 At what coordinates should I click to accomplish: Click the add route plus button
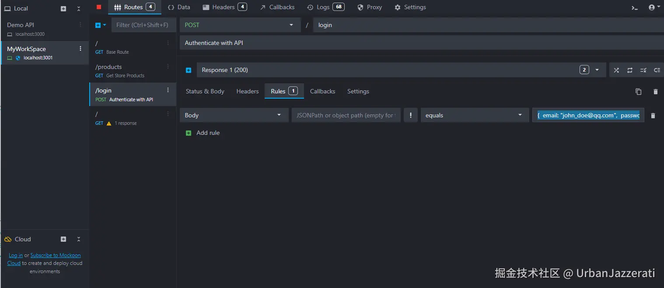98,25
